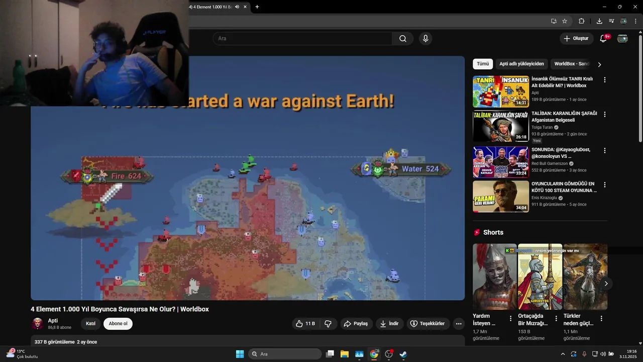Screen dimensions: 643x362
Task: Open Tolga Turan channel name
Action: point(542,127)
